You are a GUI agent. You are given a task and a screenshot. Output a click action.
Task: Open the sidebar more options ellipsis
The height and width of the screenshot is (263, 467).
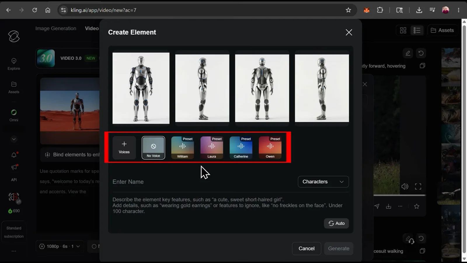(x=14, y=251)
